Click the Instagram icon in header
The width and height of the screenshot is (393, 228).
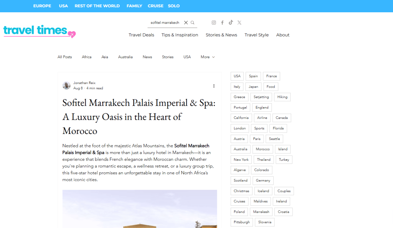(x=214, y=23)
